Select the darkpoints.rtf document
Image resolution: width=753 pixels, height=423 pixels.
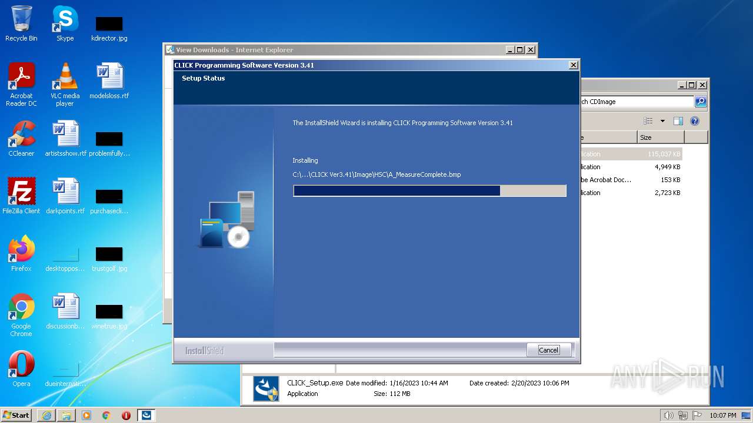point(65,196)
